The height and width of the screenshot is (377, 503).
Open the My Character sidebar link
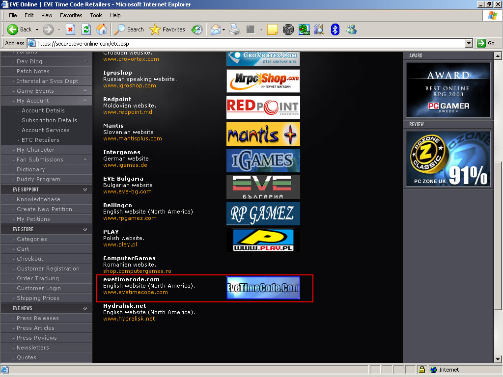coord(35,150)
